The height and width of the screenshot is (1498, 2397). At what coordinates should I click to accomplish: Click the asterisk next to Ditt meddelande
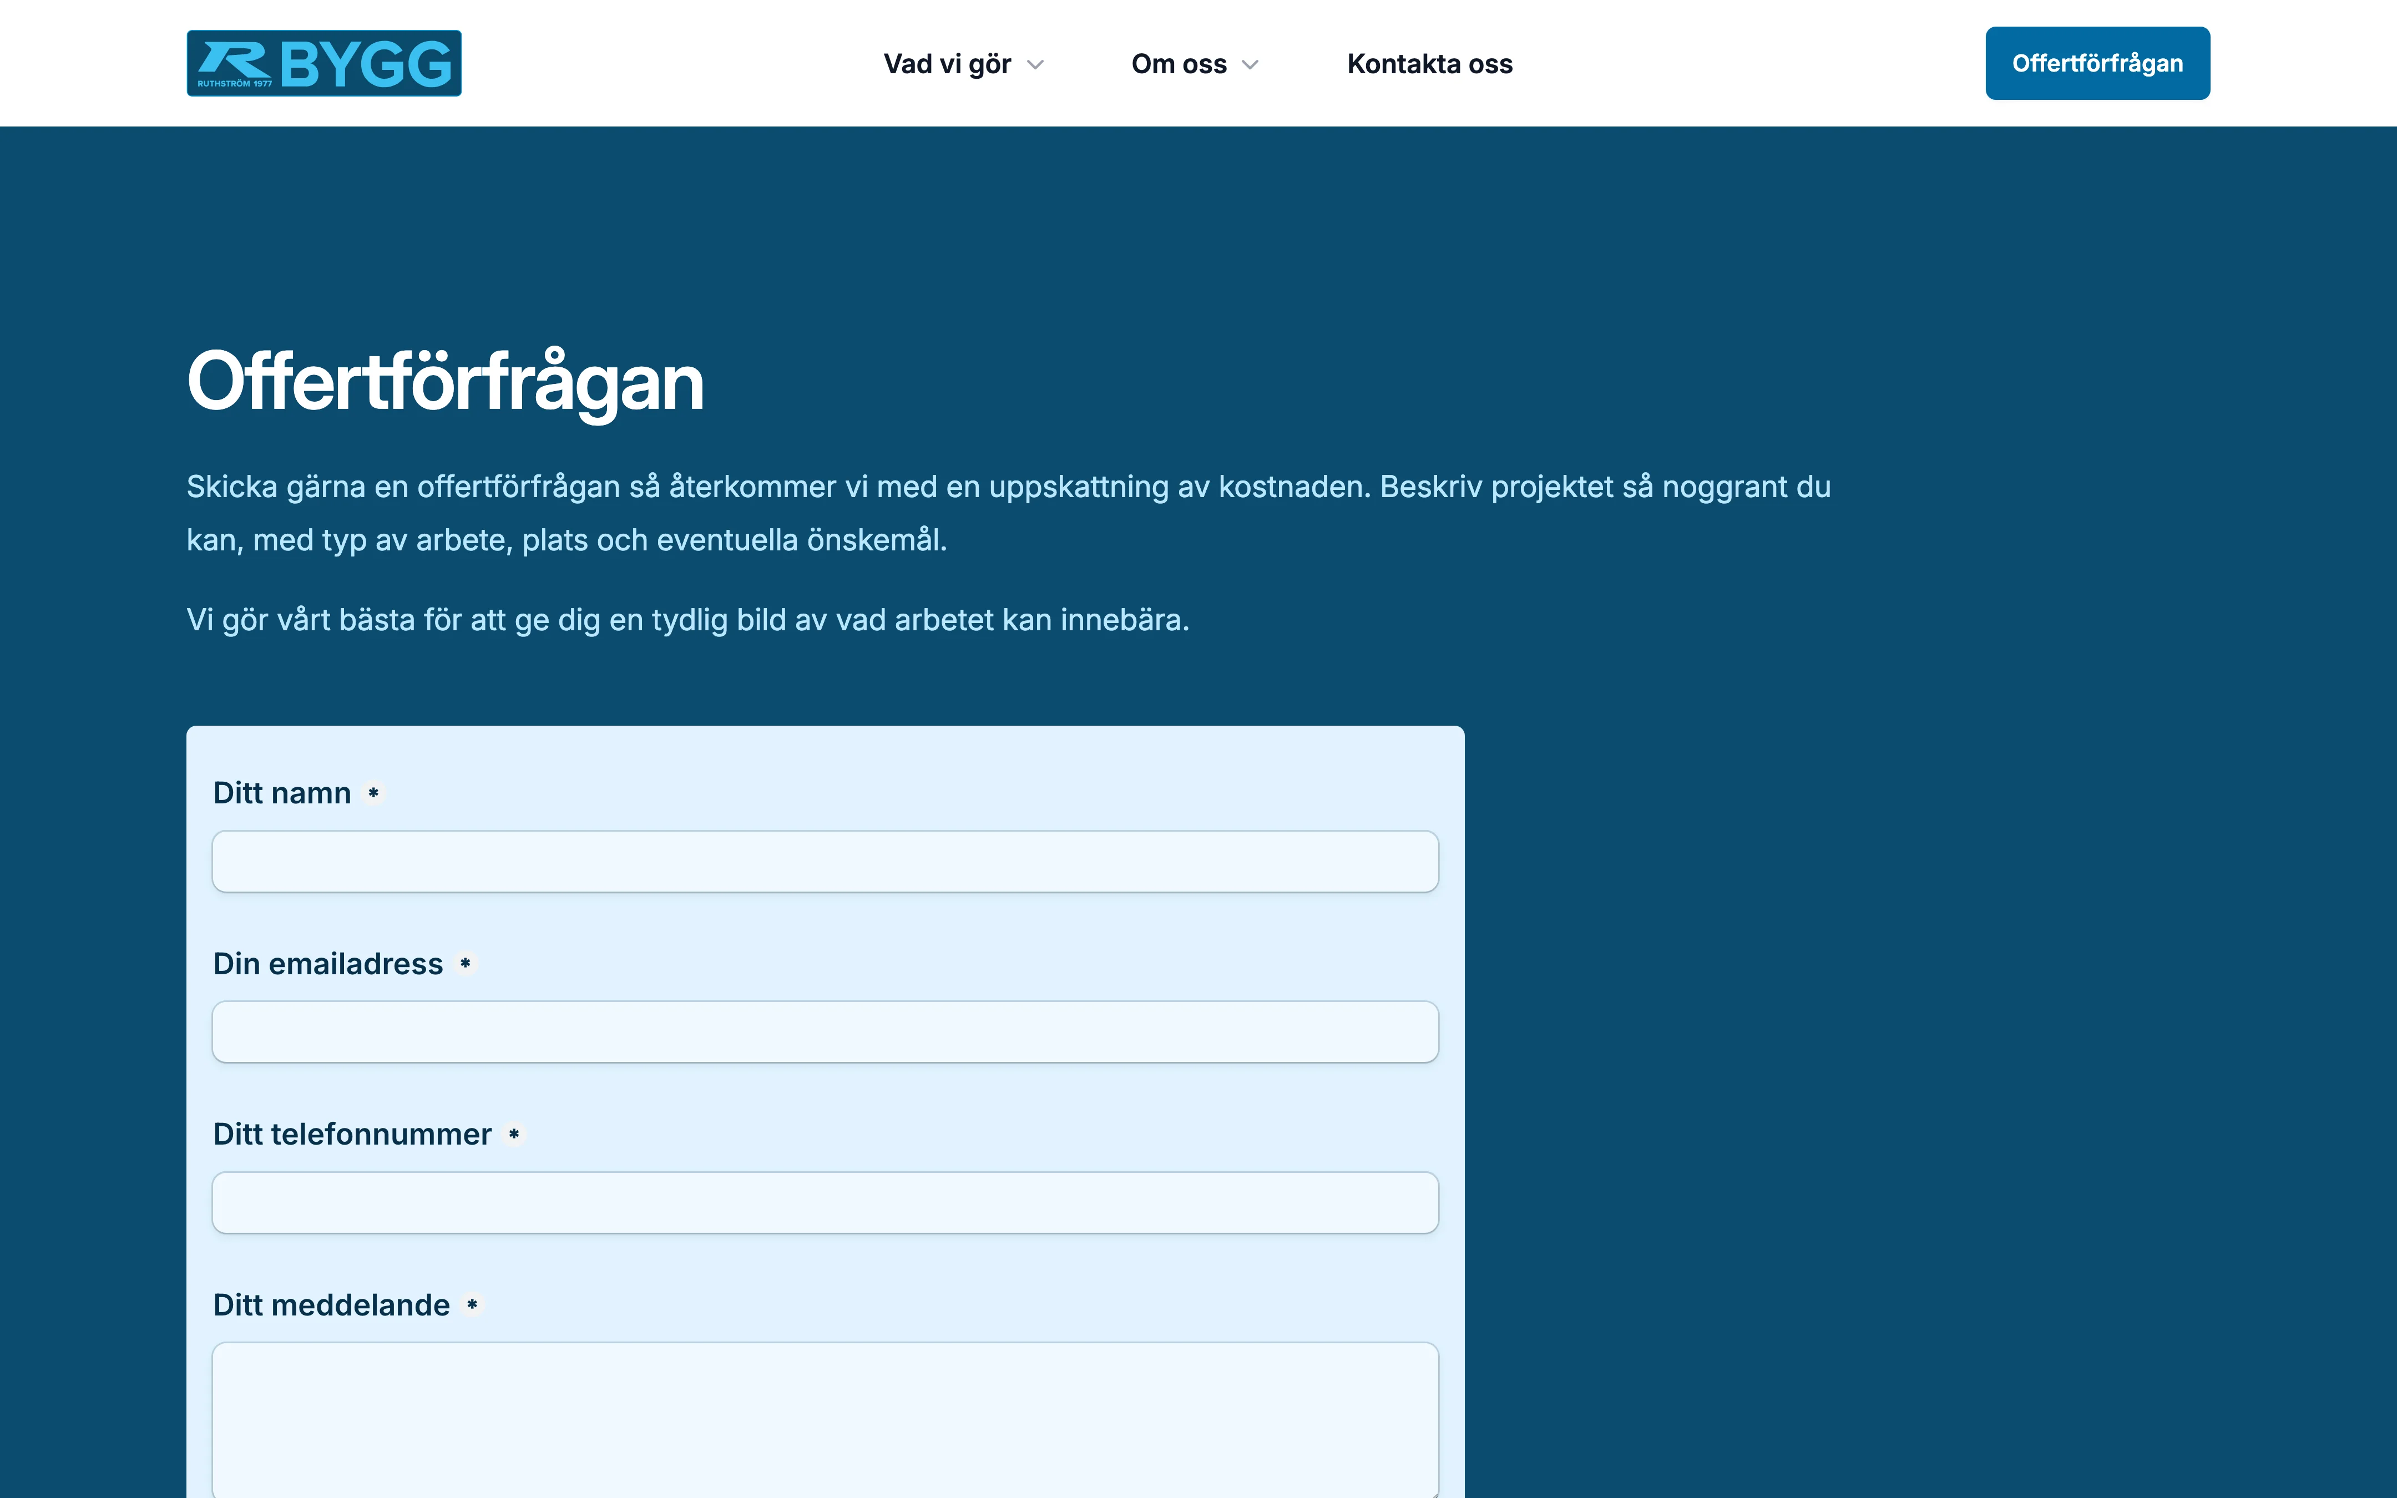[473, 1305]
